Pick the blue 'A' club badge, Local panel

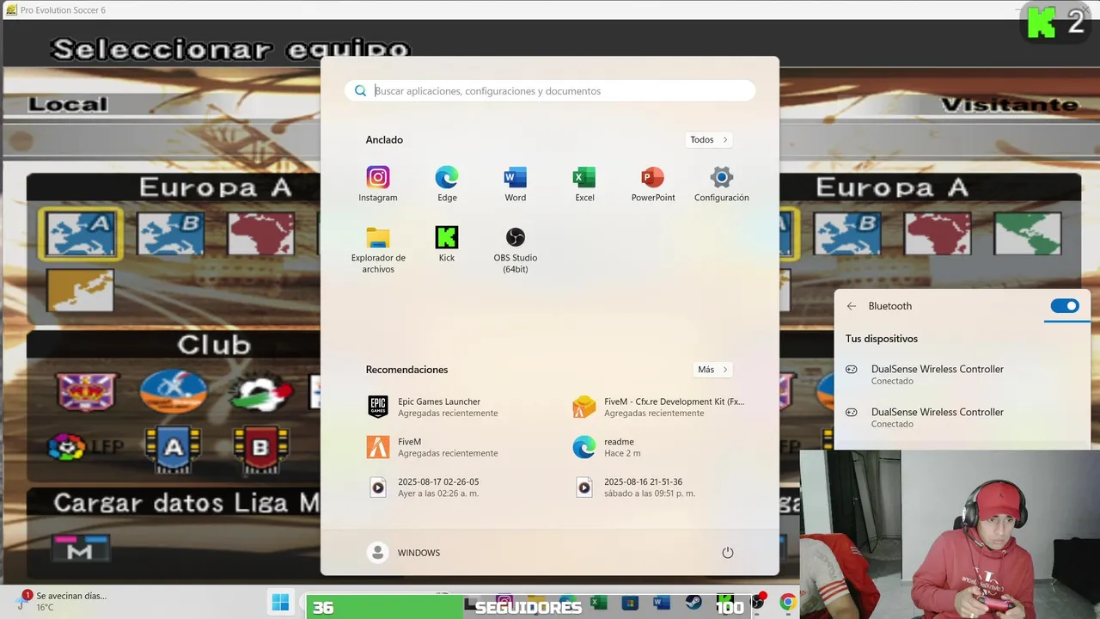(x=173, y=448)
